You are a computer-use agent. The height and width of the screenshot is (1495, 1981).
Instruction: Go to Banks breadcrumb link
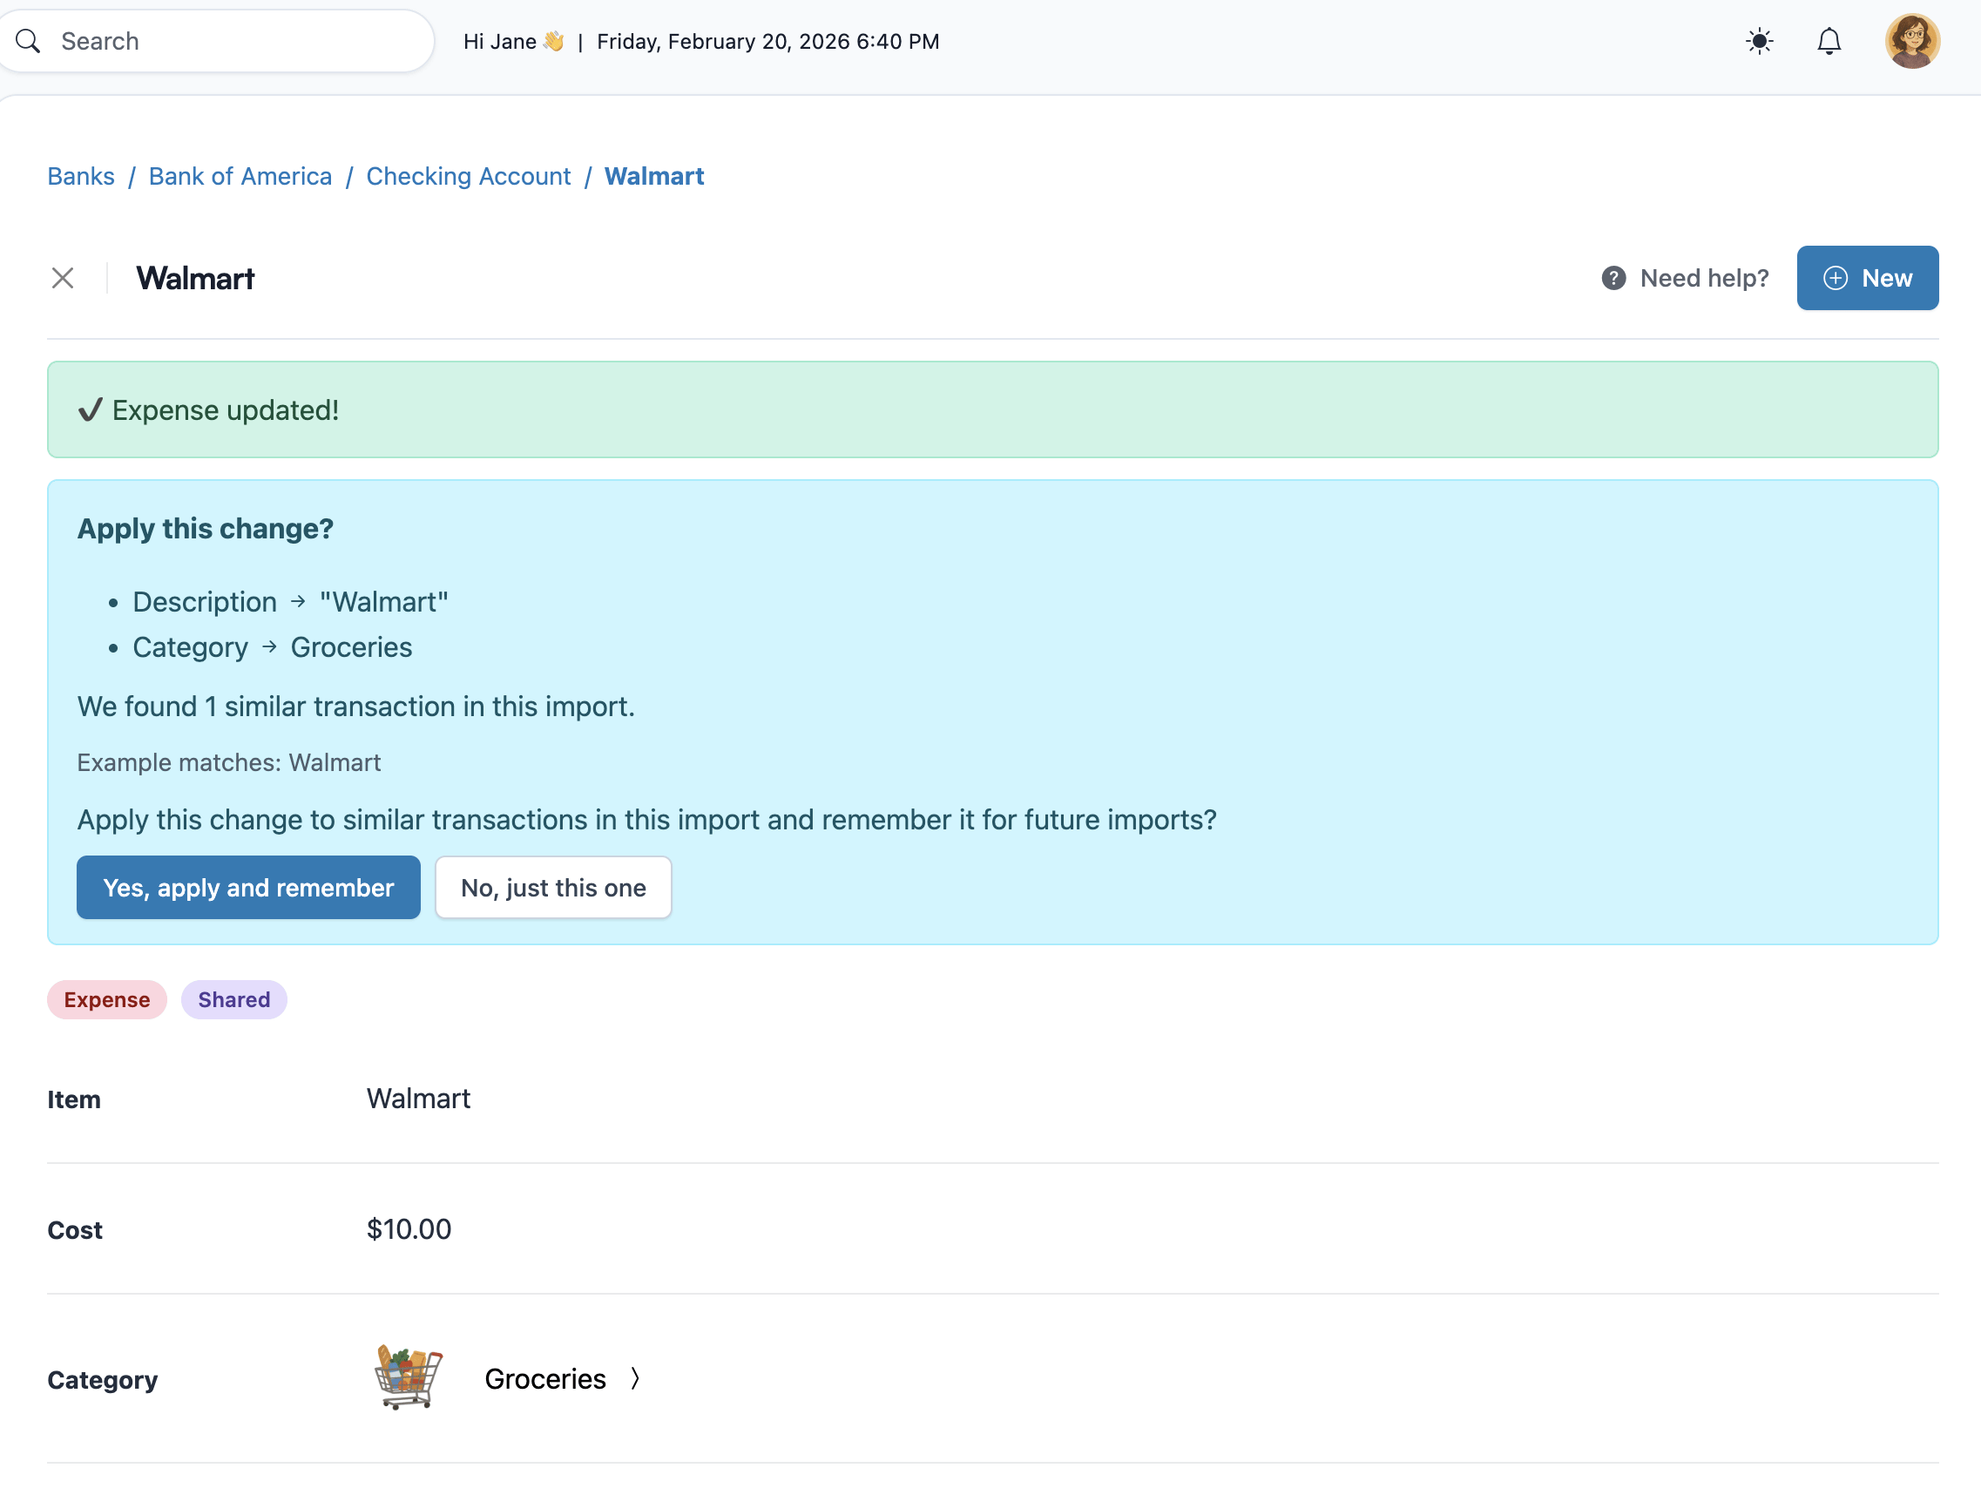(x=81, y=177)
